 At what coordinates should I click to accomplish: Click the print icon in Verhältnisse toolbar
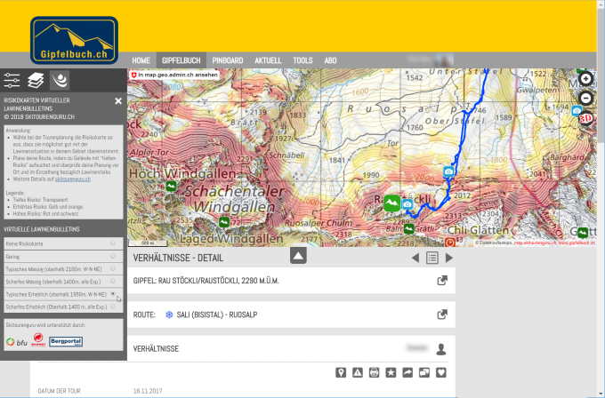pos(375,372)
